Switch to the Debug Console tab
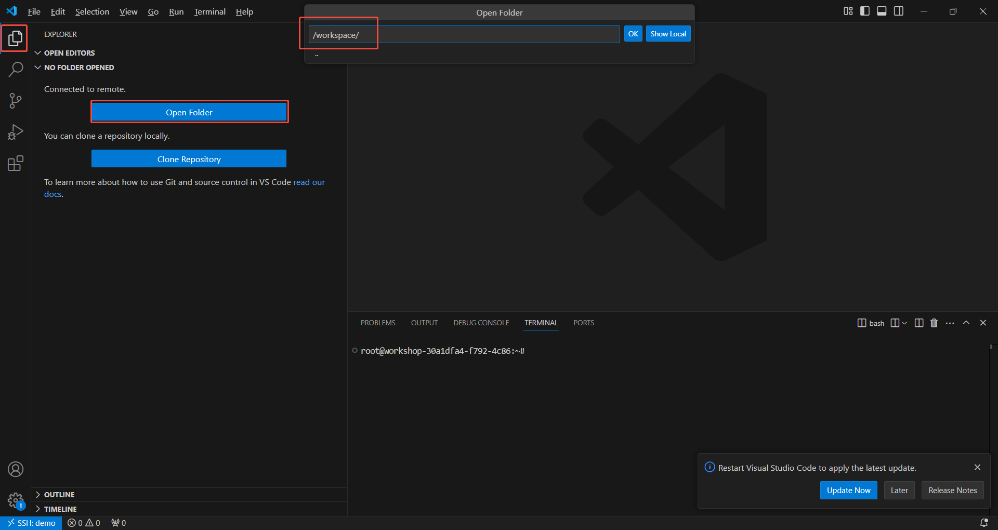998x530 pixels. tap(481, 323)
